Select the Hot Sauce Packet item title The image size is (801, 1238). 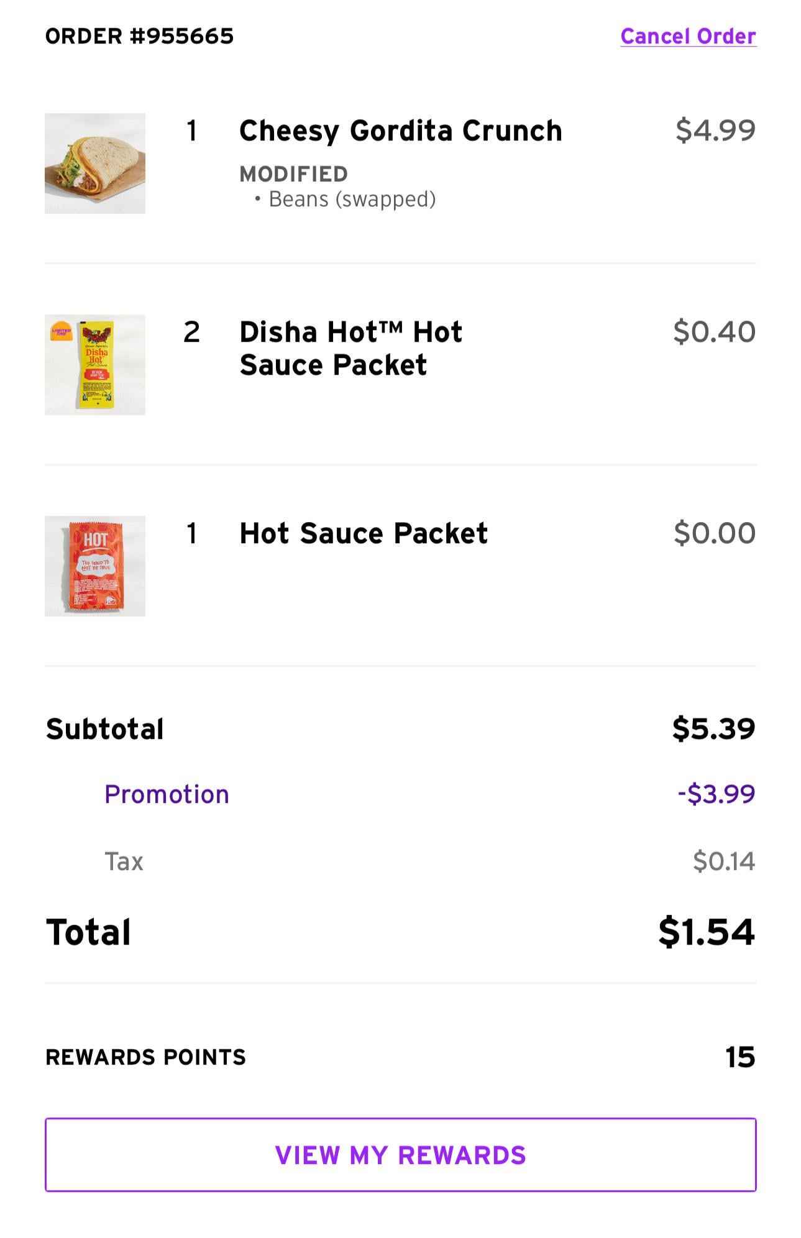pyautogui.click(x=364, y=533)
